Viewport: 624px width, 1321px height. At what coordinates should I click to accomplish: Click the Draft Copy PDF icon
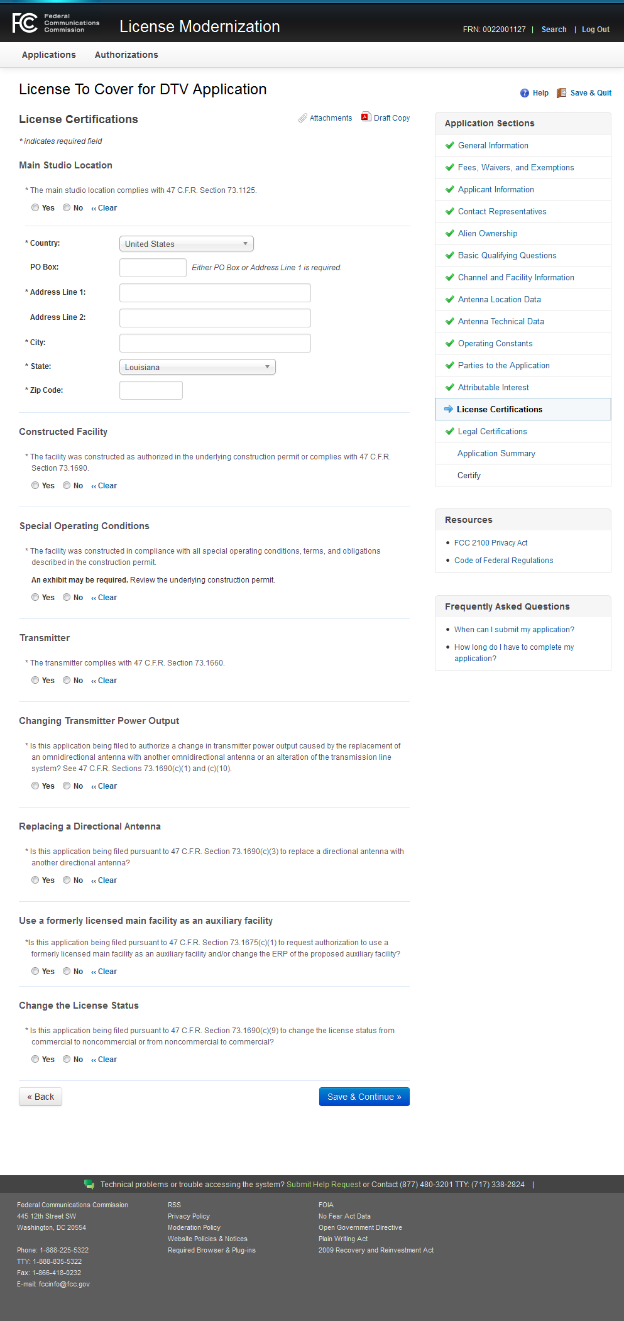[x=366, y=117]
